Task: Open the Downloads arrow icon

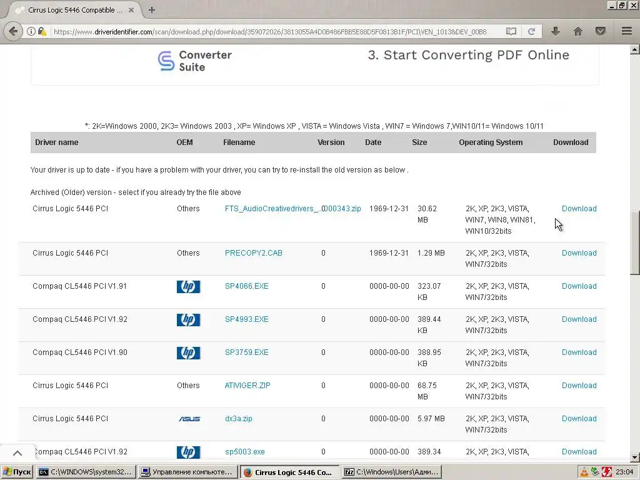Action: tap(555, 31)
